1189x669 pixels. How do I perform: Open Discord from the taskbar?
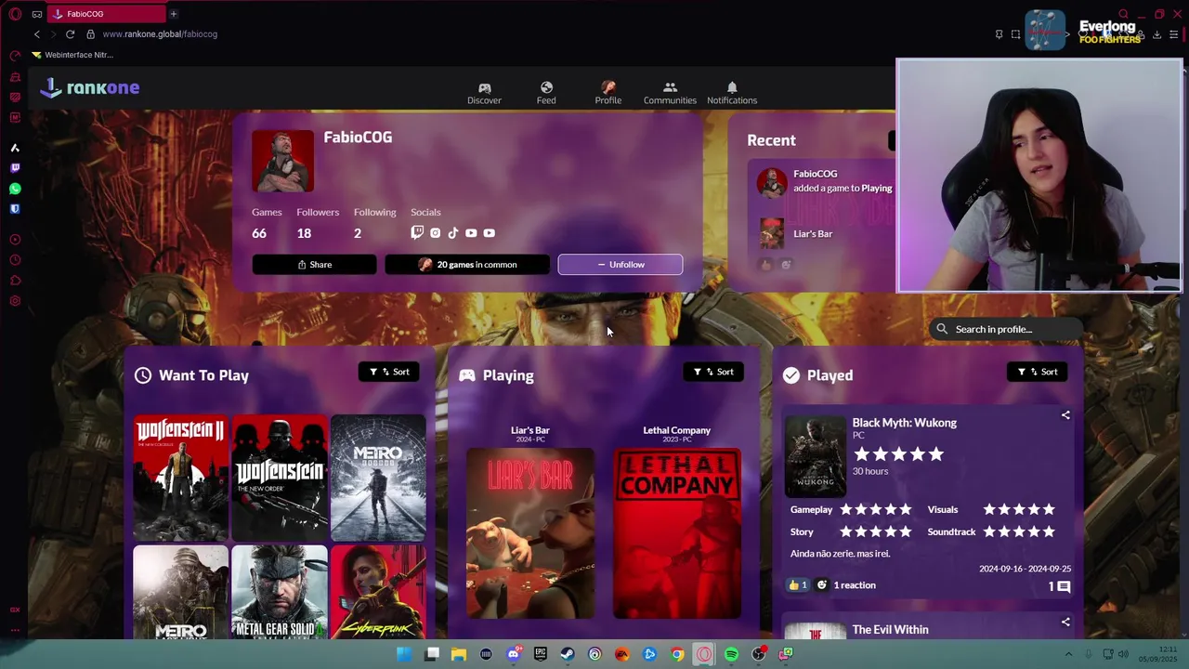pos(514,654)
